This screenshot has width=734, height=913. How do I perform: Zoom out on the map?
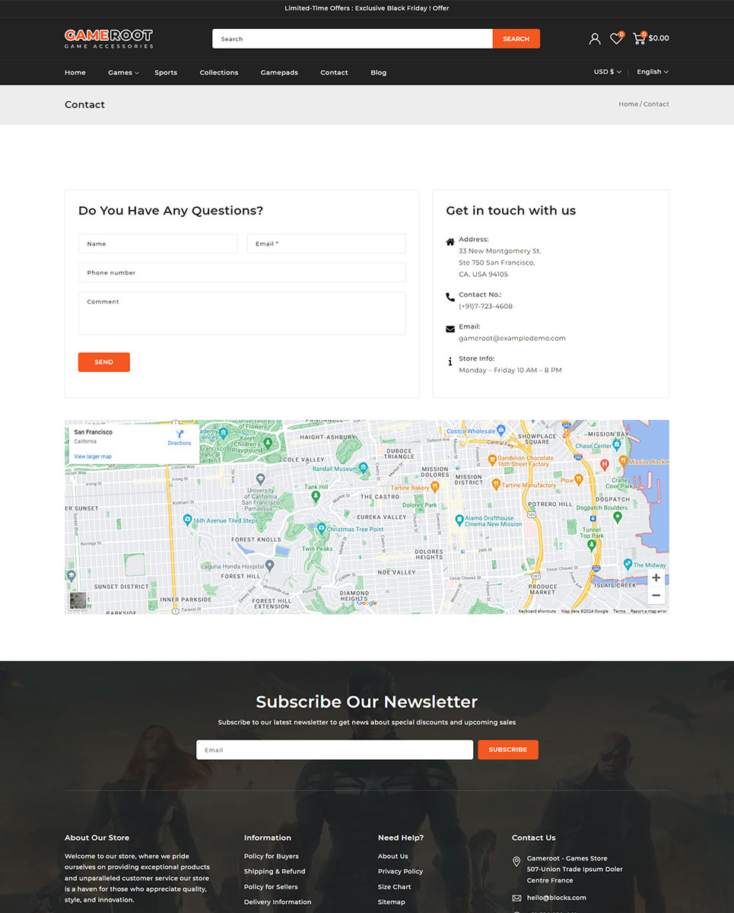(x=656, y=595)
